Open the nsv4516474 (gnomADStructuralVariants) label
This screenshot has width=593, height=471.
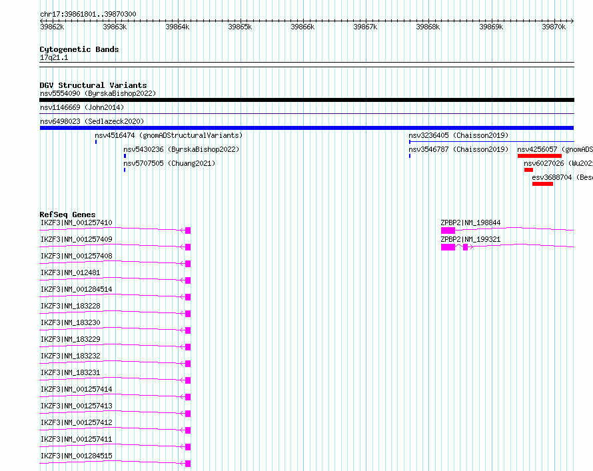pyautogui.click(x=169, y=135)
